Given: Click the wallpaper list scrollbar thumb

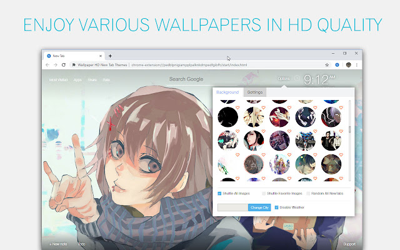Looking at the screenshot, I should (349, 129).
